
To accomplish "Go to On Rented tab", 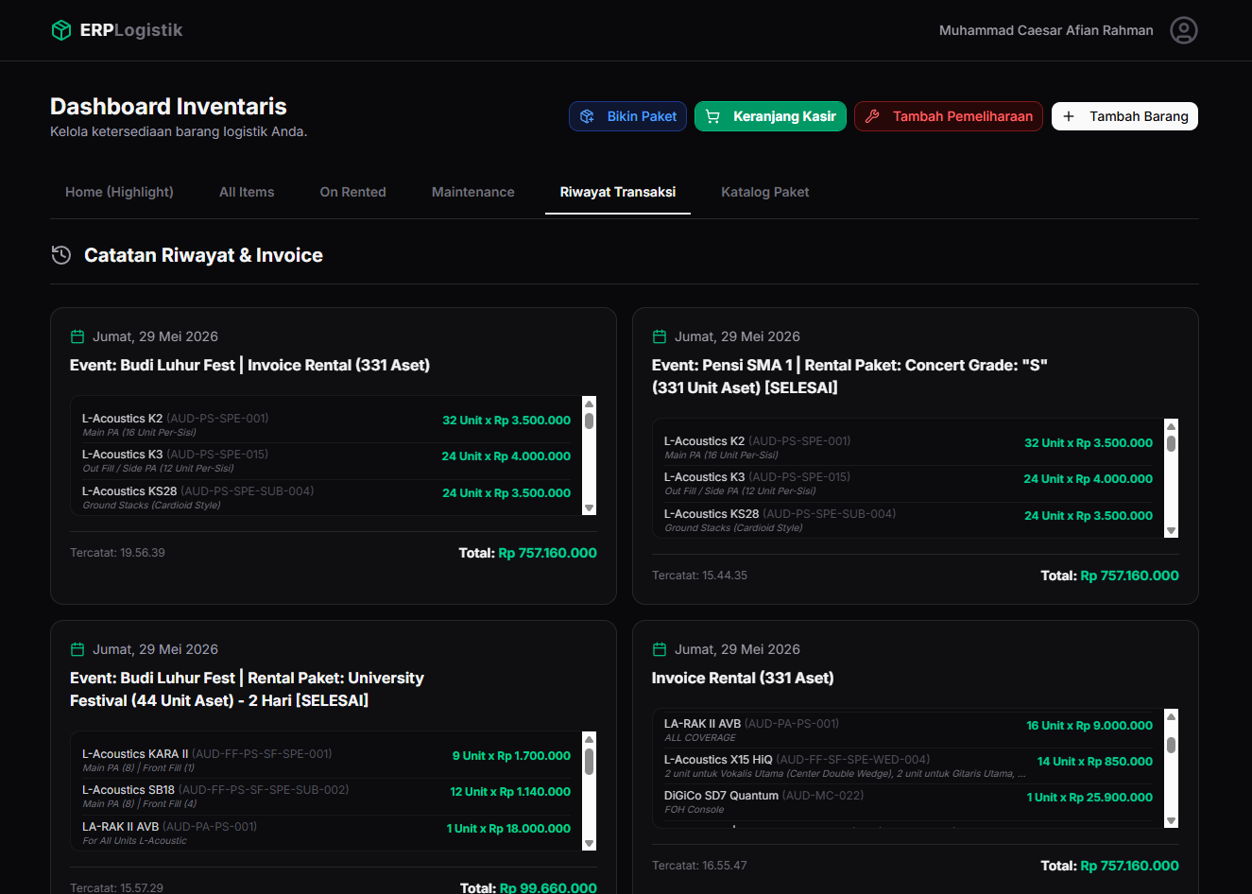I will [x=352, y=192].
